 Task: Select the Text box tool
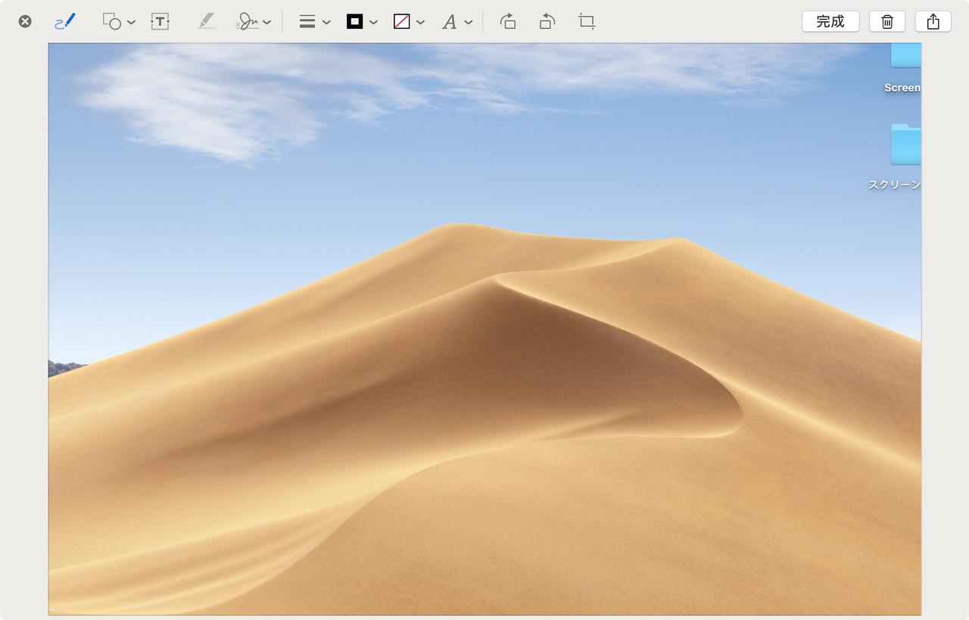[160, 21]
